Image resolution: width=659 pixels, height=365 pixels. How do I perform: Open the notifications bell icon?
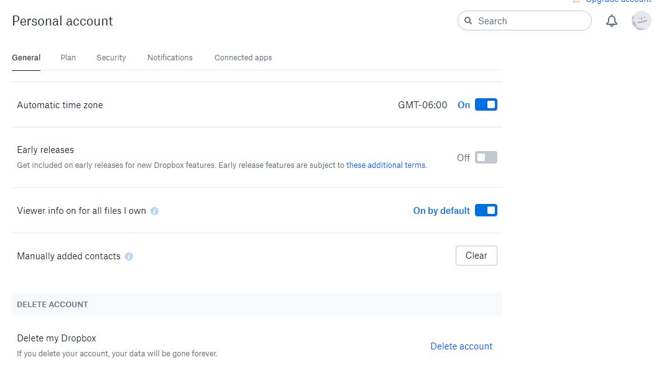coord(612,21)
